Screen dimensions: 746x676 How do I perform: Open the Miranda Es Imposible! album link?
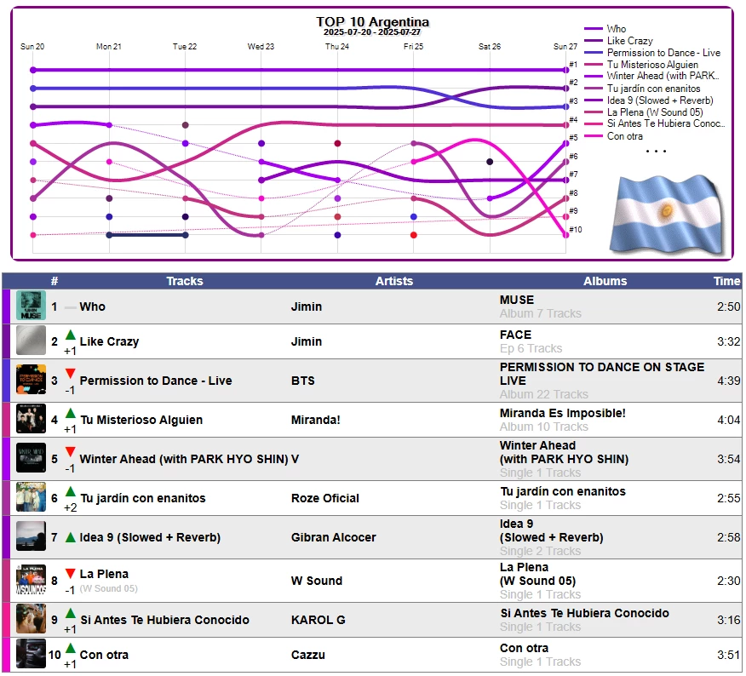point(562,413)
